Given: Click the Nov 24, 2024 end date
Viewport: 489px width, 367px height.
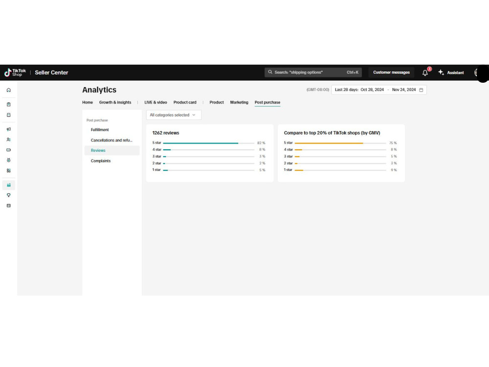Looking at the screenshot, I should (x=404, y=90).
